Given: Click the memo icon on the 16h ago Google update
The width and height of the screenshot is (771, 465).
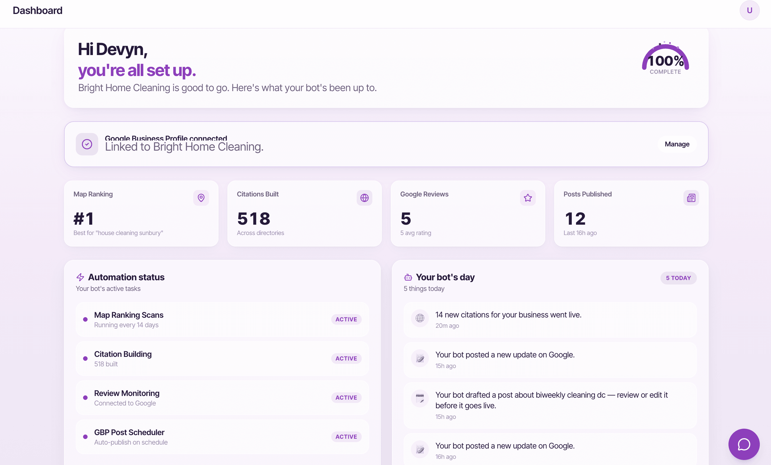Looking at the screenshot, I should pos(420,449).
